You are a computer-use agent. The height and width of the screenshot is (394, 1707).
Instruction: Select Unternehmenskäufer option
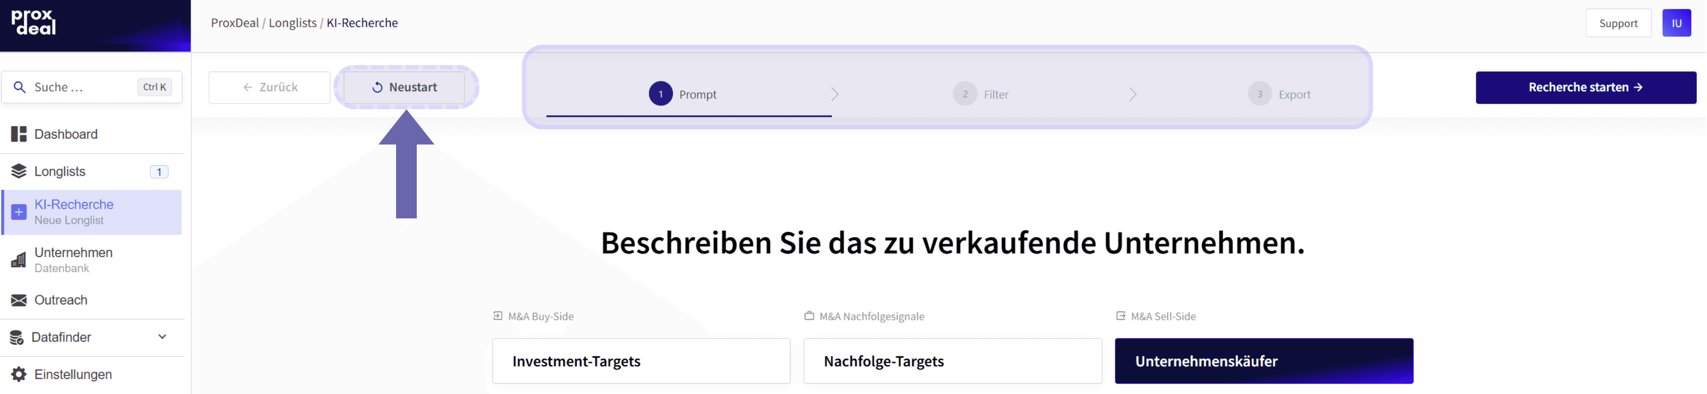[x=1264, y=361]
